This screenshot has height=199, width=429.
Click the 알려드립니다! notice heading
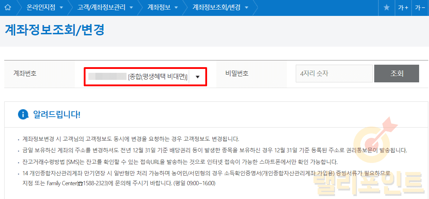[x=57, y=115]
